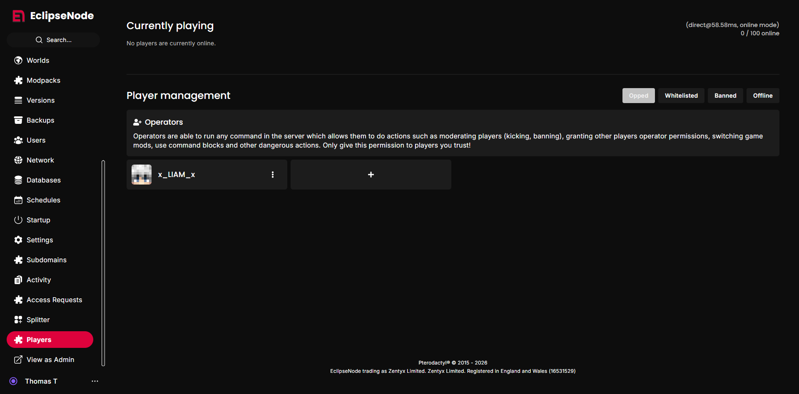Open the Worlds section
This screenshot has width=799, height=394.
(x=37, y=60)
